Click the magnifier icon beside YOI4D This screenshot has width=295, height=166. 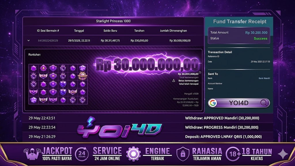264,103
